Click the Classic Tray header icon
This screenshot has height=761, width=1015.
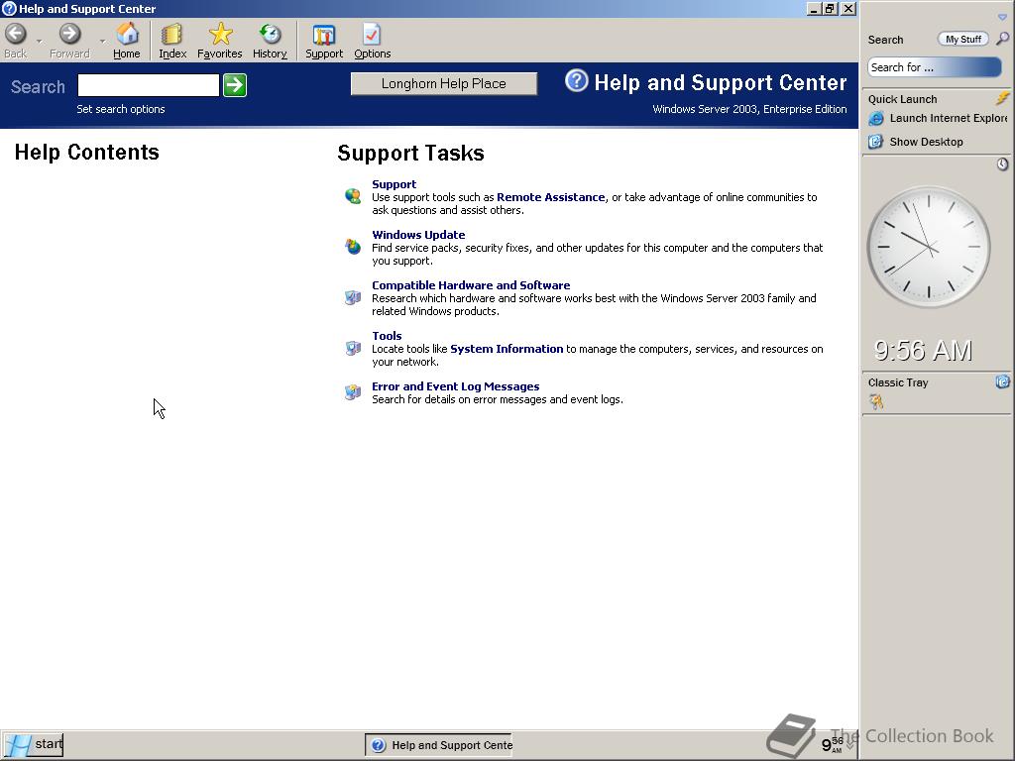[1002, 381]
